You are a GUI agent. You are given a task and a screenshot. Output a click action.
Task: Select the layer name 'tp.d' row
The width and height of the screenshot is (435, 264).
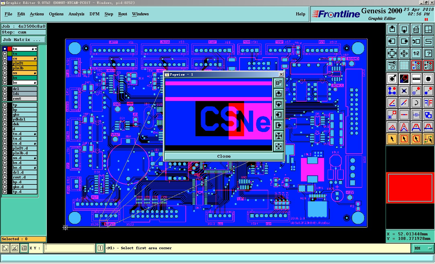pos(24,192)
